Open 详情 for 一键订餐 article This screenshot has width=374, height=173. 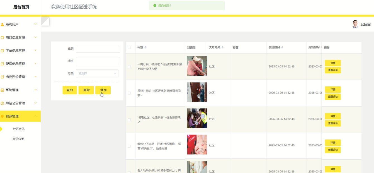tap(333, 63)
